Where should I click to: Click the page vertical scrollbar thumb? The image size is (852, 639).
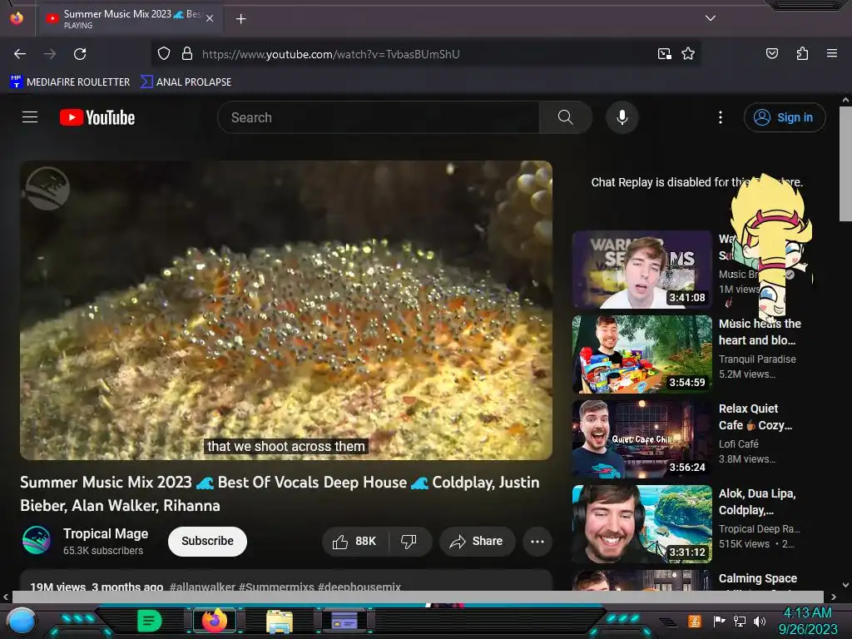click(845, 164)
